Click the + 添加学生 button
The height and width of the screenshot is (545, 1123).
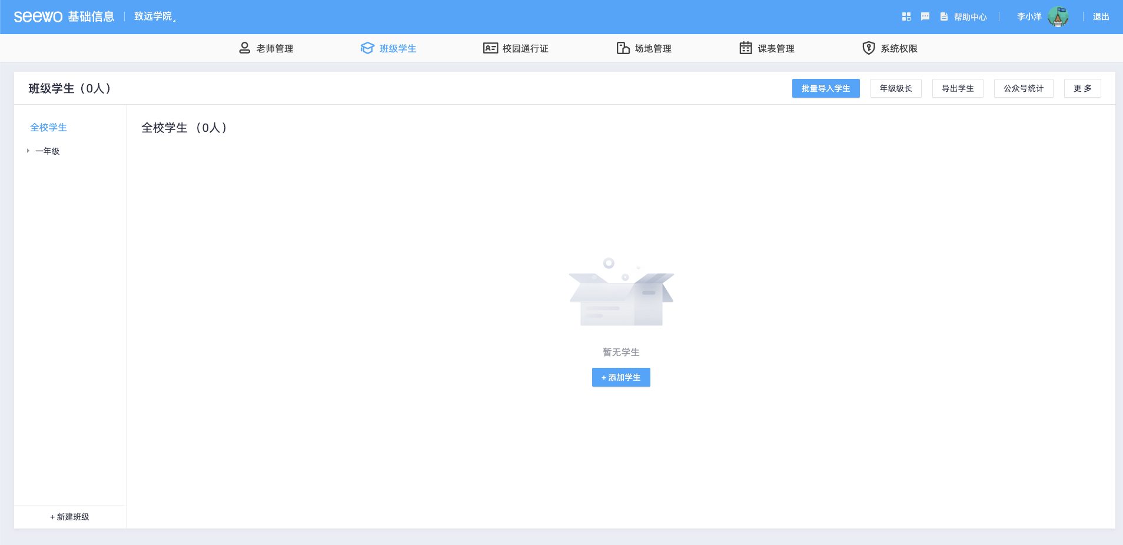coord(621,377)
